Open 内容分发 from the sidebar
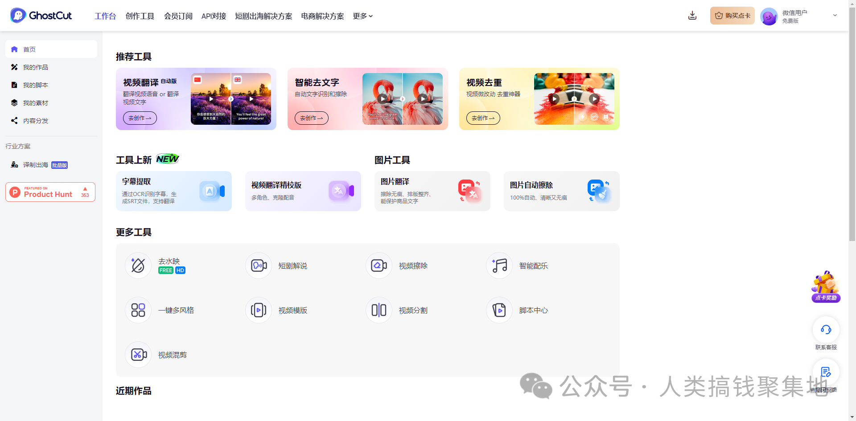Viewport: 856px width, 421px height. click(36, 120)
